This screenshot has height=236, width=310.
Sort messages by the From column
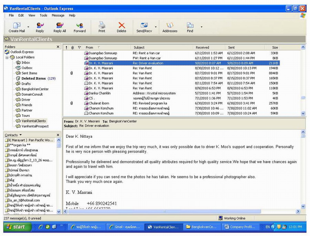(x=107, y=47)
